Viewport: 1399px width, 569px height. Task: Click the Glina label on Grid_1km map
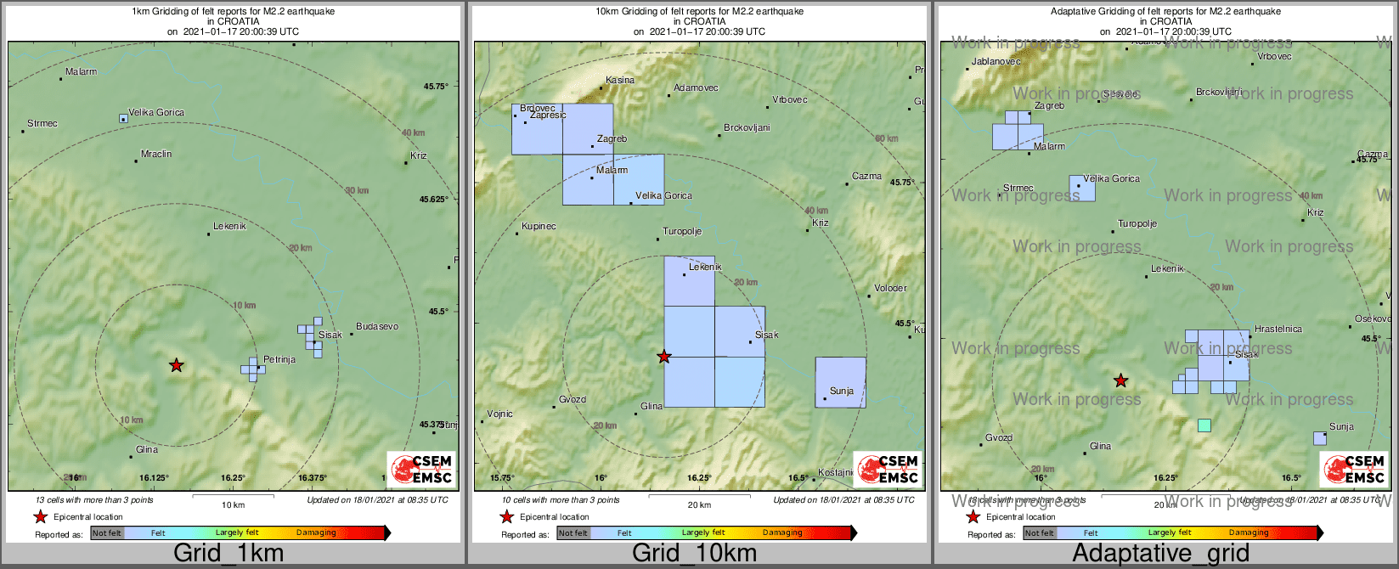(147, 449)
